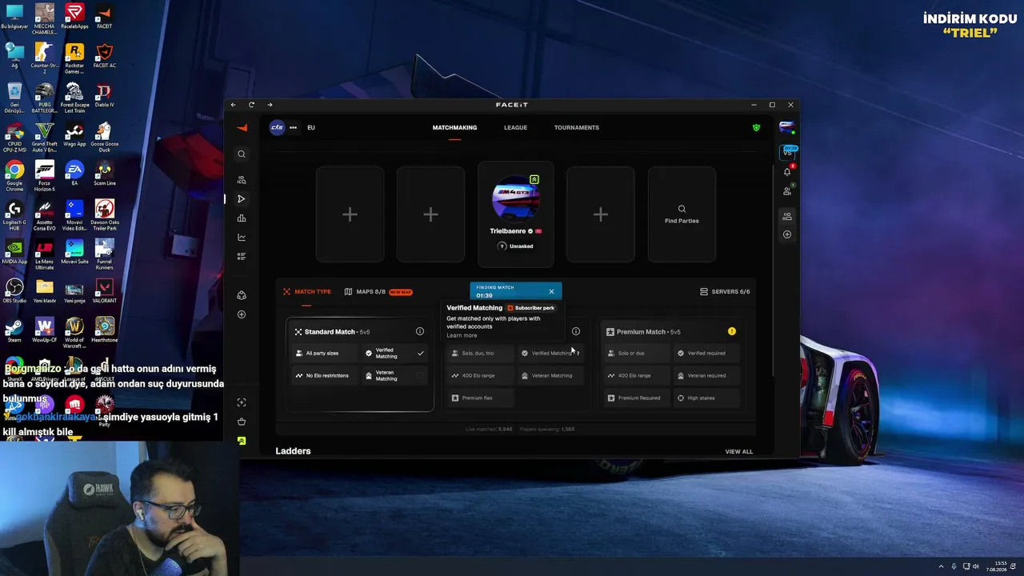Open Diablo IV desktop shortcut
The image size is (1024, 576).
105,94
